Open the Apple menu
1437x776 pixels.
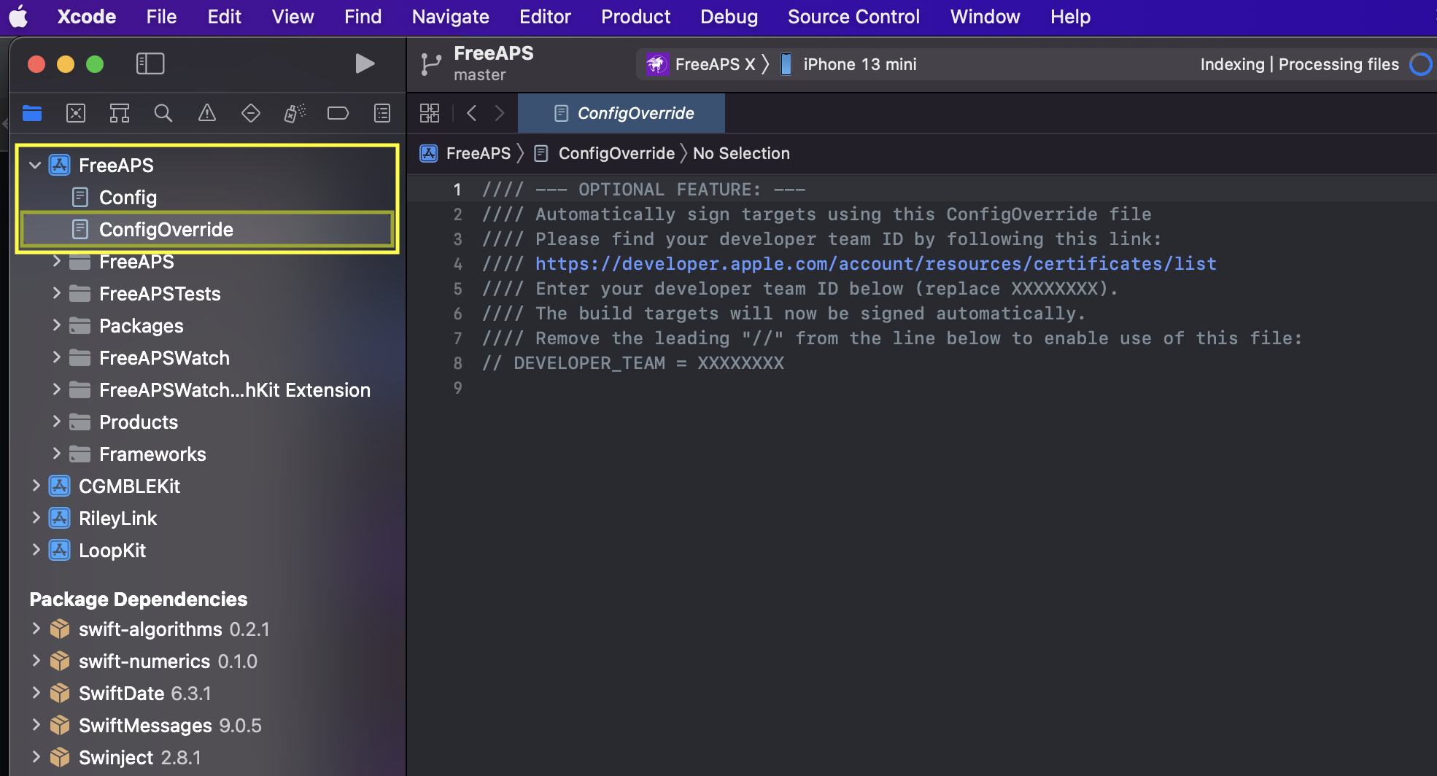[x=19, y=16]
